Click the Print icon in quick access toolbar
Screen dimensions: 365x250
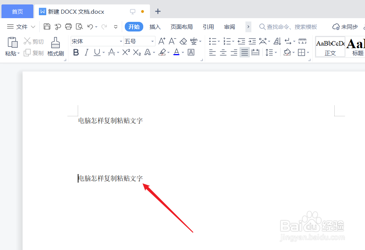pos(68,26)
